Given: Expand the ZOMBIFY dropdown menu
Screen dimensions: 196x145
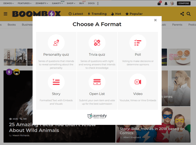Looking at the screenshot, I should tap(42, 3).
